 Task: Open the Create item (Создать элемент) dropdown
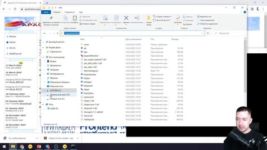click(x=162, y=17)
